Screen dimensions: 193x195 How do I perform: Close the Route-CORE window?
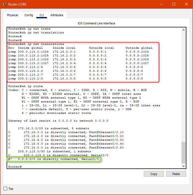[186, 4]
